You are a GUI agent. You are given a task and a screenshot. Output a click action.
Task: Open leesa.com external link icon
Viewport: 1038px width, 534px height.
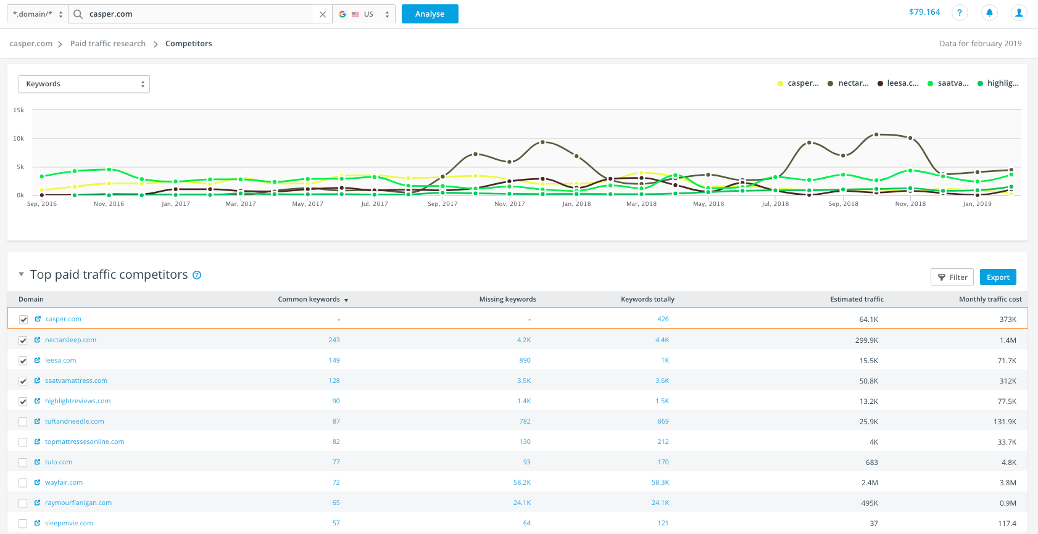pyautogui.click(x=38, y=360)
